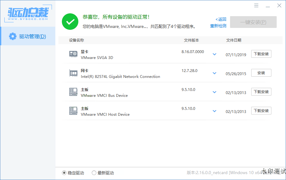Click the graphics card icon for VMware SVGA 3D

point(73,54)
